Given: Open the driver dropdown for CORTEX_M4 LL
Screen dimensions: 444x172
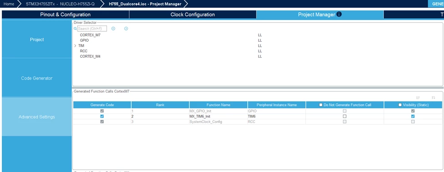Looking at the screenshot, I should tap(260, 56).
